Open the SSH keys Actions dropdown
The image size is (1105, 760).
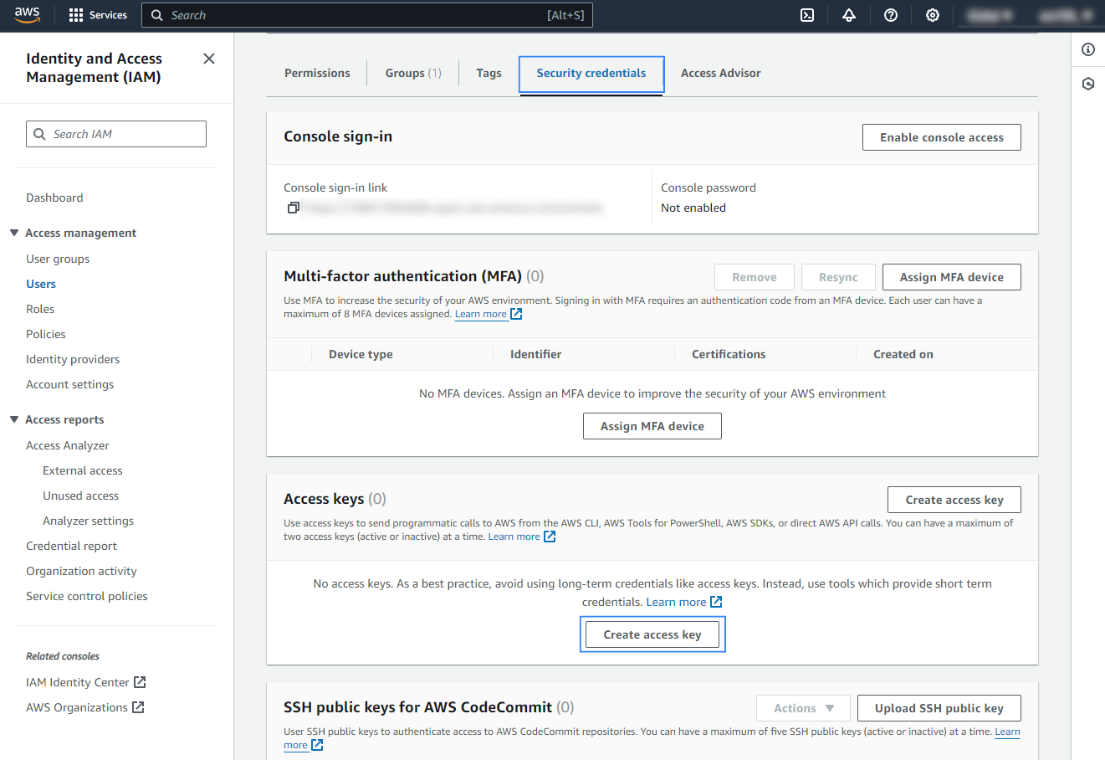[803, 708]
